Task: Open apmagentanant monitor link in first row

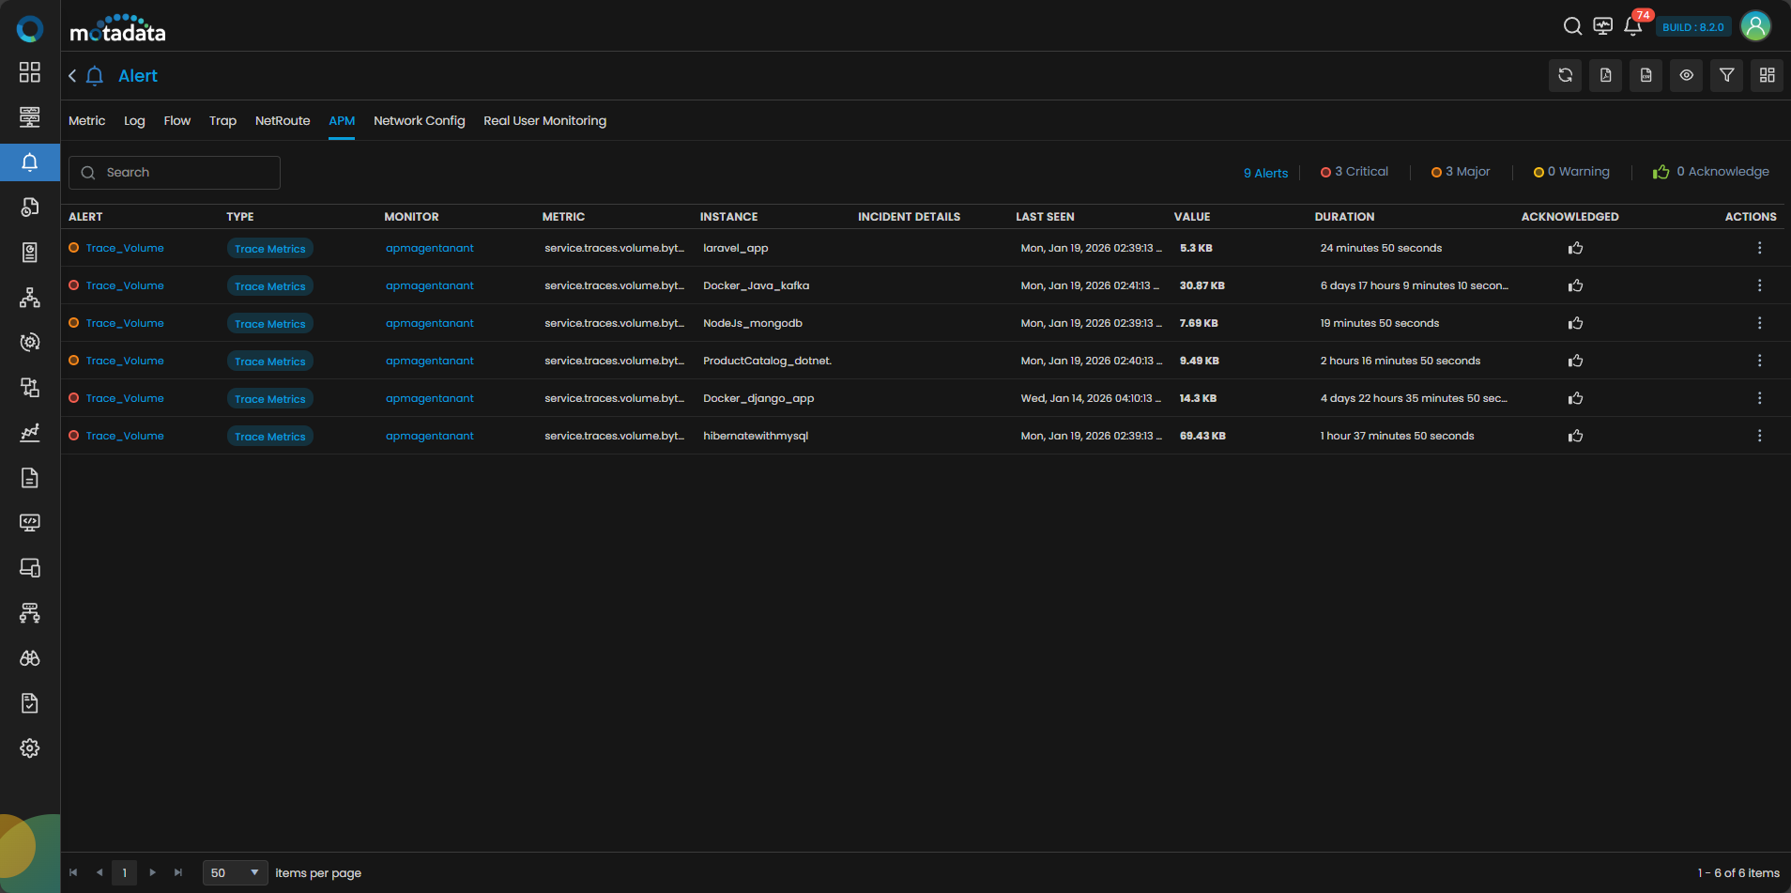Action: (429, 248)
